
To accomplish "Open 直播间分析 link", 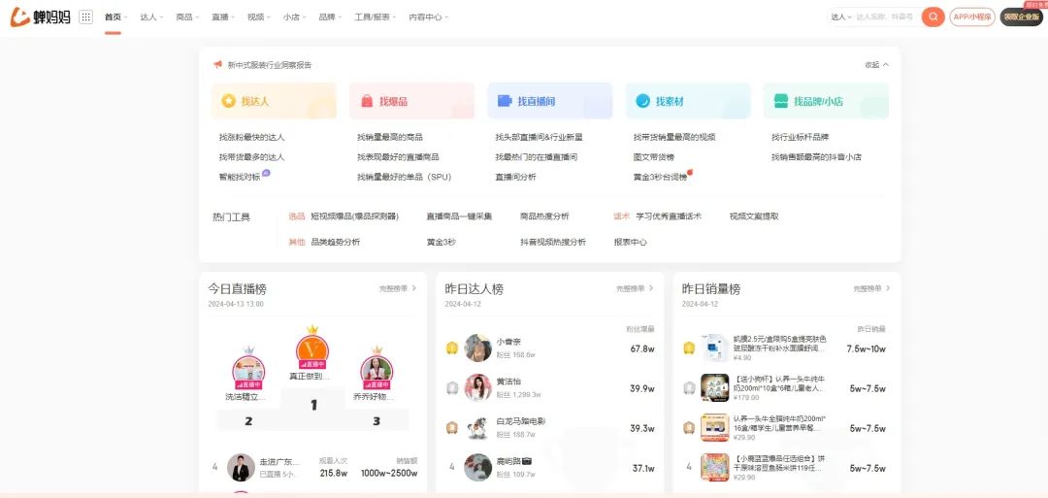I will pos(515,177).
